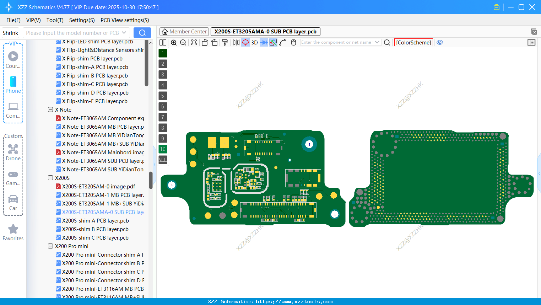Click the brush color fill tool
Screen dimensions: 541x305
click(x=225, y=42)
